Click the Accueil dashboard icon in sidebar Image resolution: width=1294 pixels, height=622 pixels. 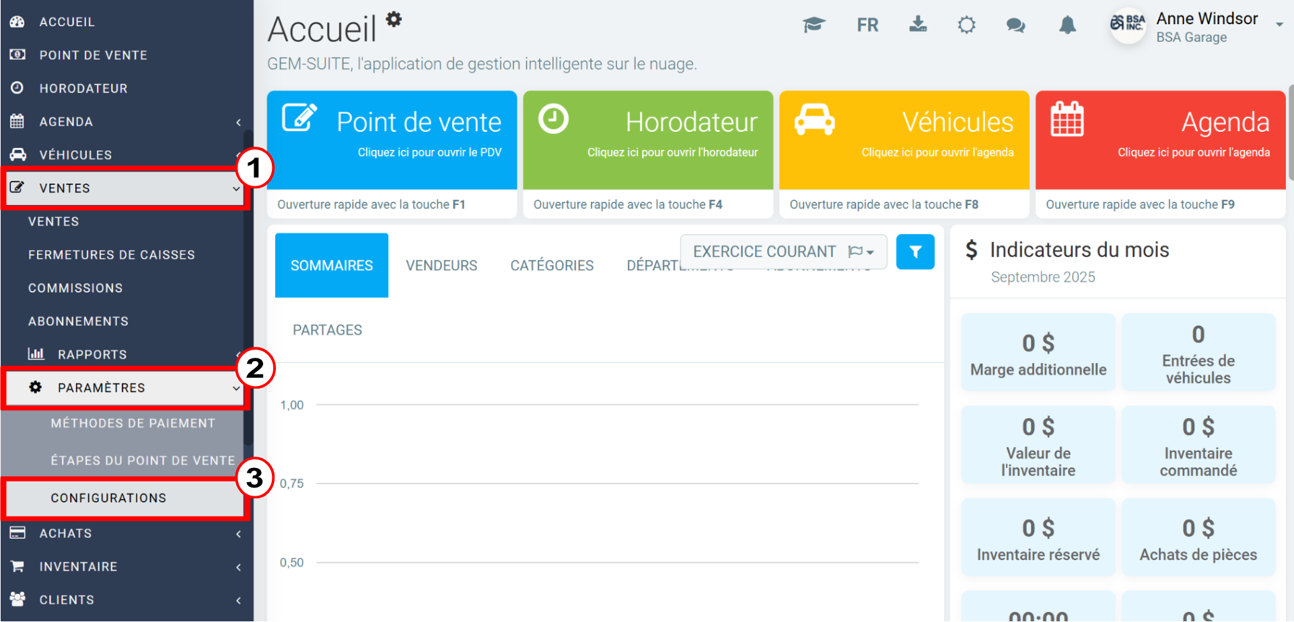[17, 22]
